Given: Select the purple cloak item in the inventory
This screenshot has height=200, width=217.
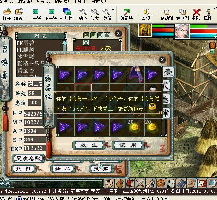Looking at the screenshot, I should pyautogui.click(x=136, y=74).
